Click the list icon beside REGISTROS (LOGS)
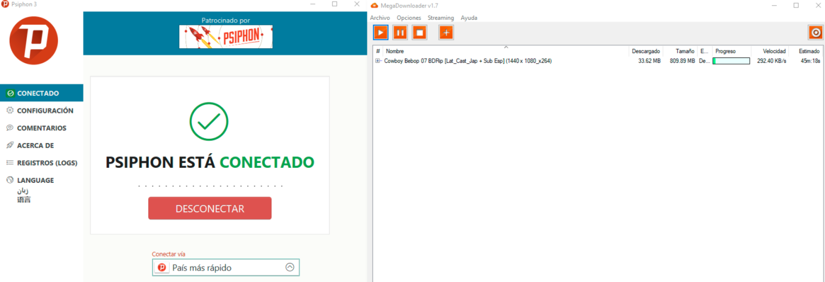Viewport: 825px width, 282px height. pos(10,163)
